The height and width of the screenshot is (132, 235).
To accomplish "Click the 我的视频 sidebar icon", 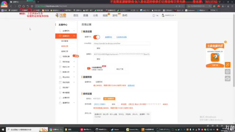I will [x=60, y=82].
